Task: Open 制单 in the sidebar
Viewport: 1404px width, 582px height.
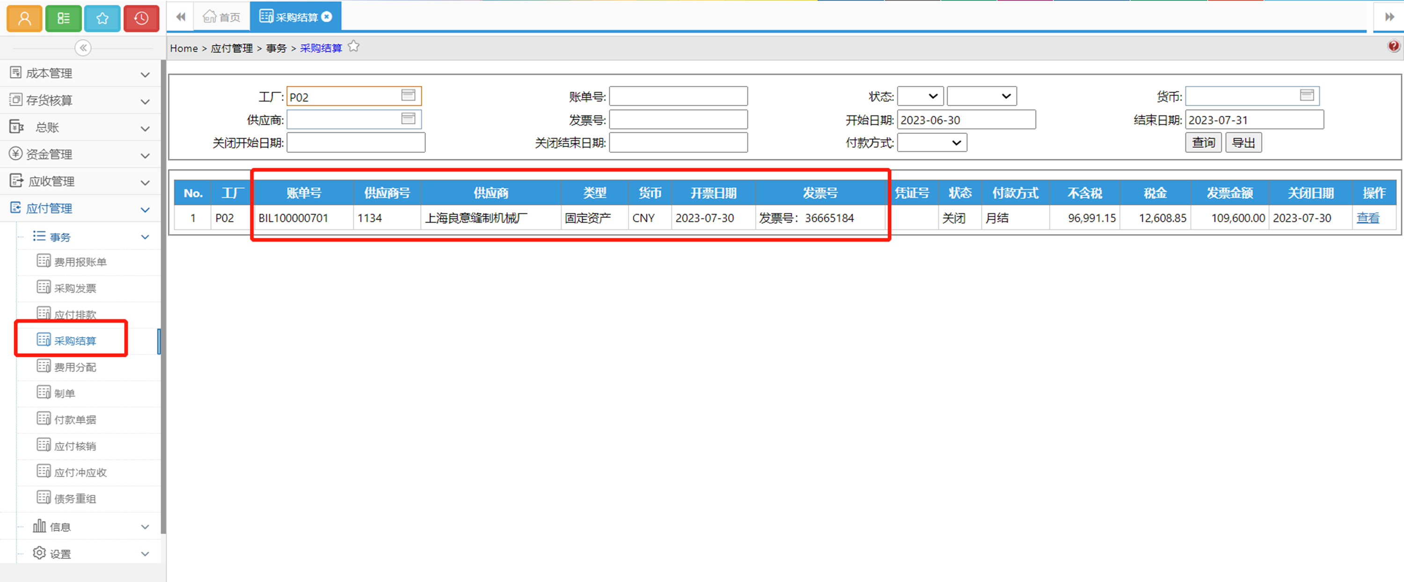Action: click(64, 393)
